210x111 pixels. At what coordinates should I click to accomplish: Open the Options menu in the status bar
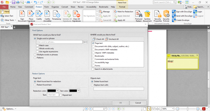click(x=9, y=109)
